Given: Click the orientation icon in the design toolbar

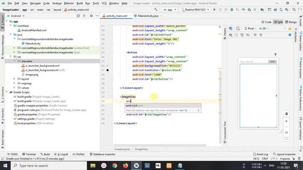Looking at the screenshot, I should [x=238, y=28].
